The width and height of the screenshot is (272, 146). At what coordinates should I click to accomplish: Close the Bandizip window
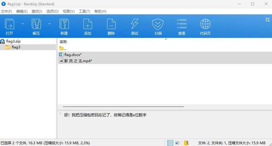coord(266,4)
